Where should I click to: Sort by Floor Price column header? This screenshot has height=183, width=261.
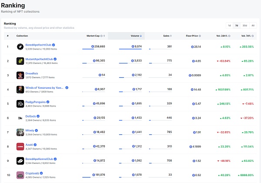pos(193,35)
